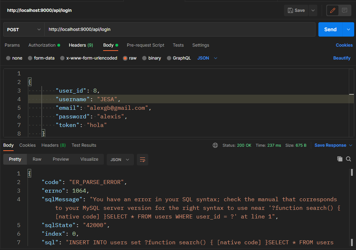
Task: Select the GraphQL body radio option
Action: tap(169, 58)
